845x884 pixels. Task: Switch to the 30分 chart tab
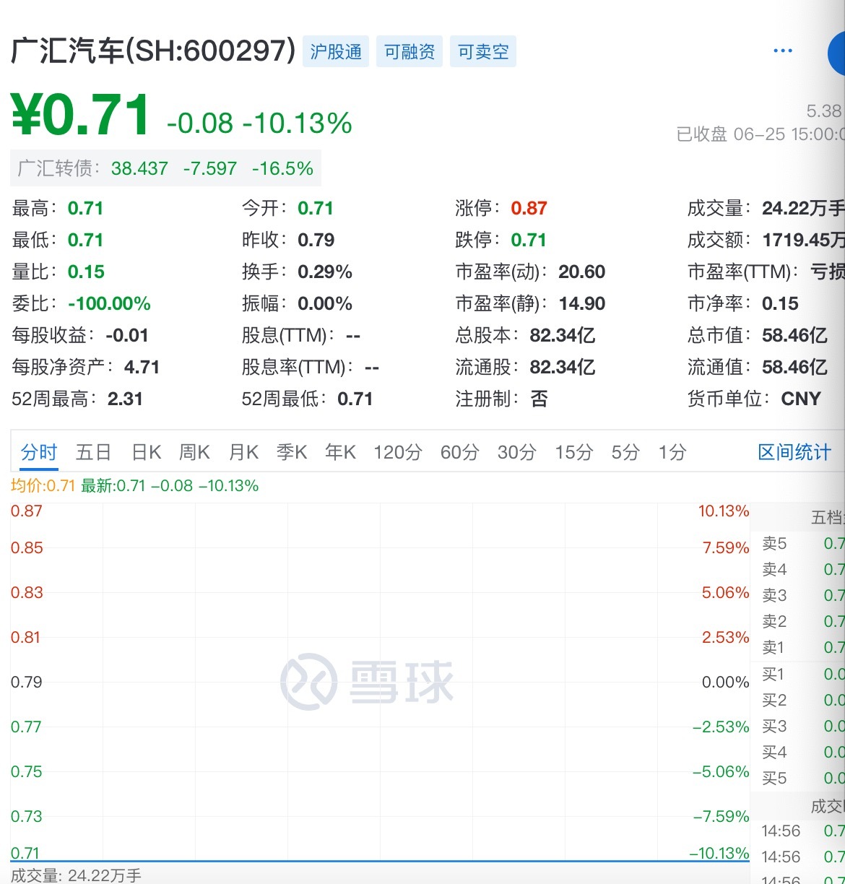pos(517,453)
